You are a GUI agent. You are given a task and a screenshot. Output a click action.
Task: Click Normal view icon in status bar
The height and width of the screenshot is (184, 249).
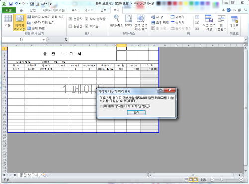click(x=186, y=180)
